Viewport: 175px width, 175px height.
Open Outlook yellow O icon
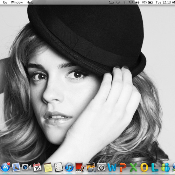click(144, 167)
